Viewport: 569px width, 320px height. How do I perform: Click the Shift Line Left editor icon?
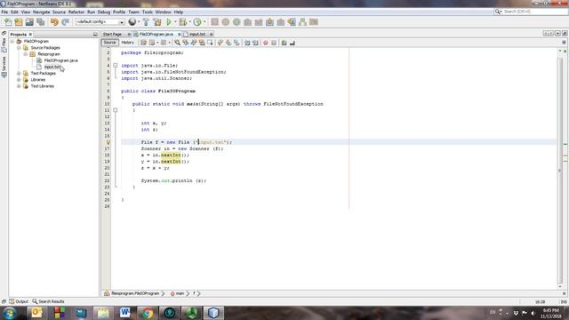pyautogui.click(x=247, y=43)
